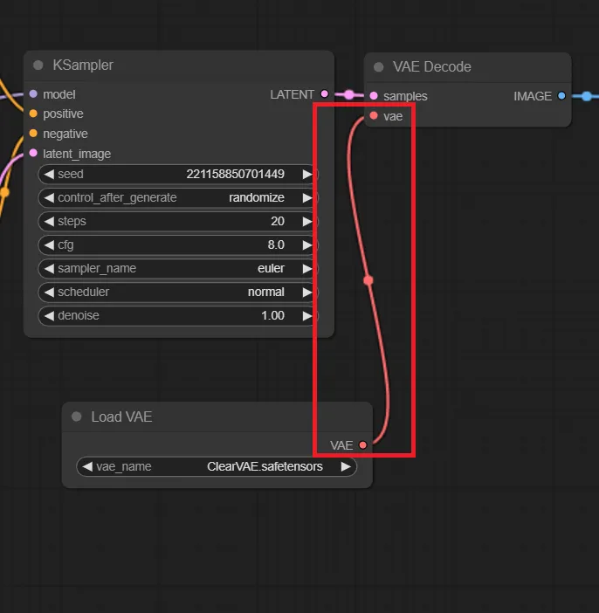
Task: Click the latent_image input socket
Action: 33,154
